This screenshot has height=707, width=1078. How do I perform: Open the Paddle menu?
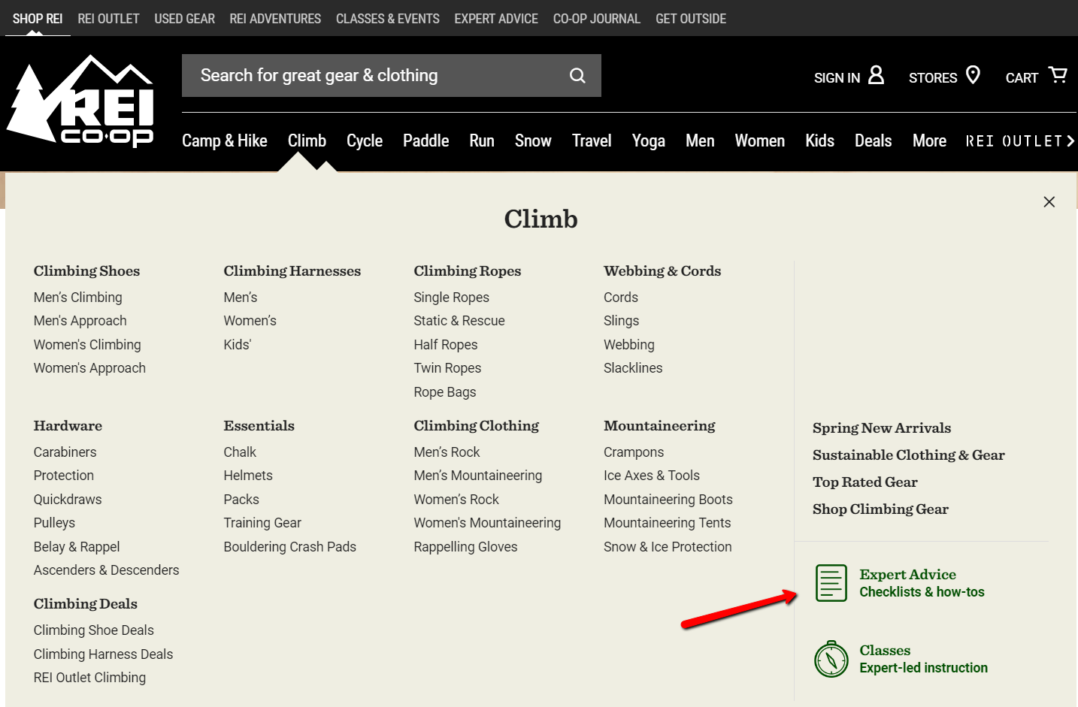(x=425, y=141)
